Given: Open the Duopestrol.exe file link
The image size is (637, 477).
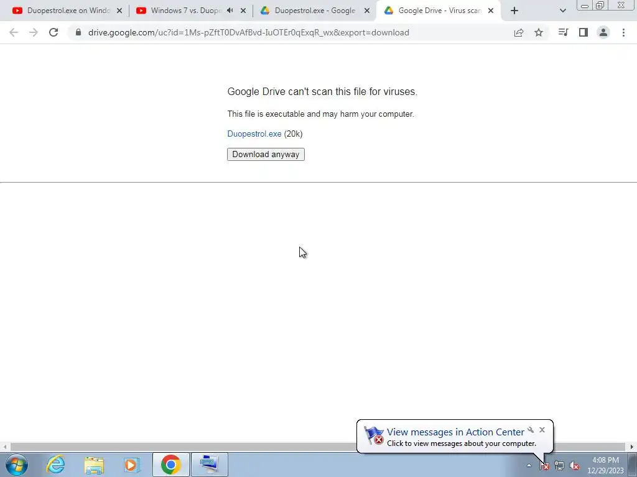Looking at the screenshot, I should pos(254,134).
